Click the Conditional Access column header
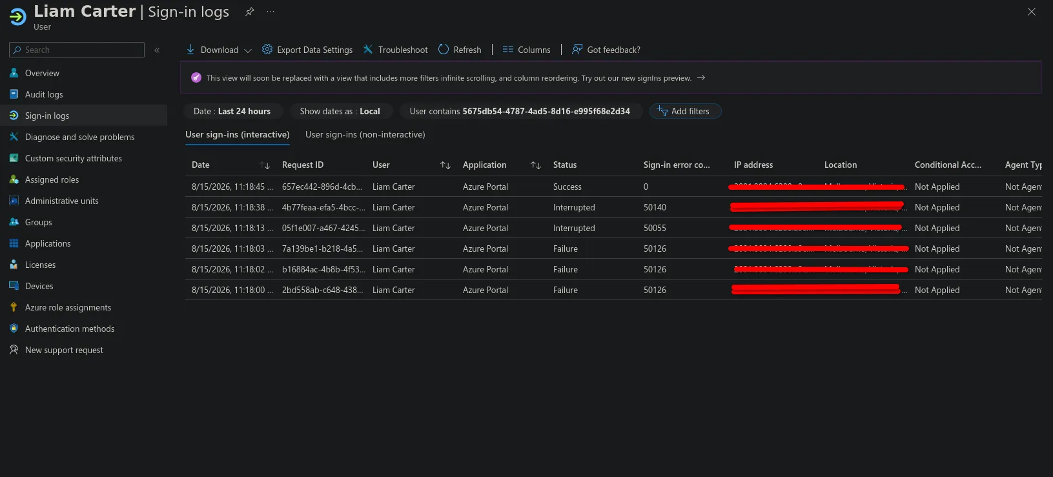The height and width of the screenshot is (477, 1053). [x=948, y=165]
